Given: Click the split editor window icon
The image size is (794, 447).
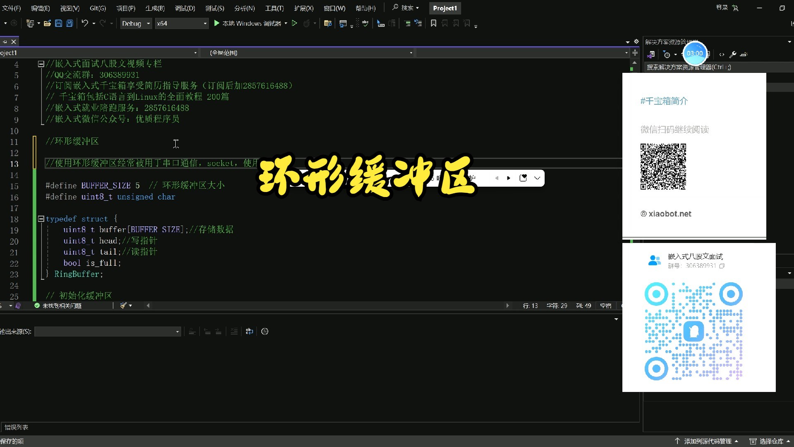Looking at the screenshot, I should point(635,53).
